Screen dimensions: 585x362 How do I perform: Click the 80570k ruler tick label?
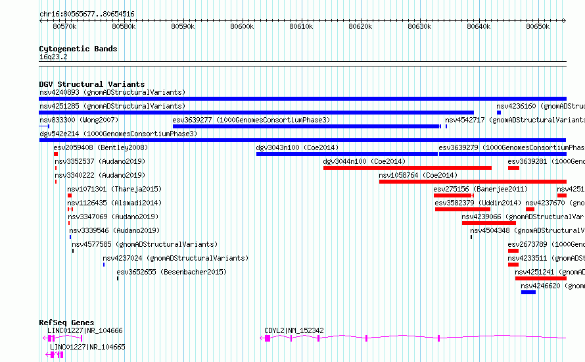coord(64,26)
